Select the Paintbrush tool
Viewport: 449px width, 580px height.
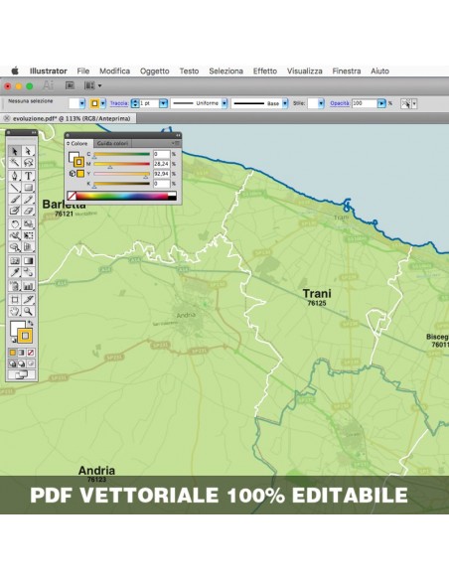[x=15, y=199]
